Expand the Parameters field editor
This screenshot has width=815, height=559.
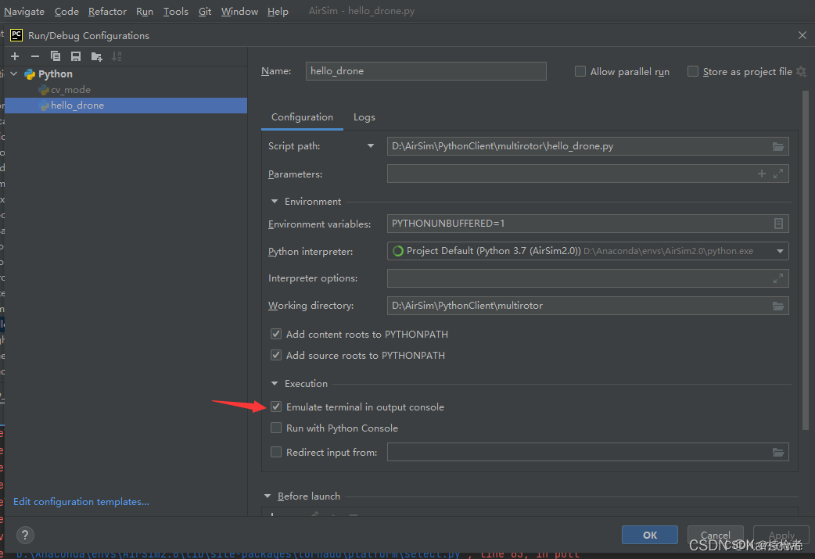[778, 174]
